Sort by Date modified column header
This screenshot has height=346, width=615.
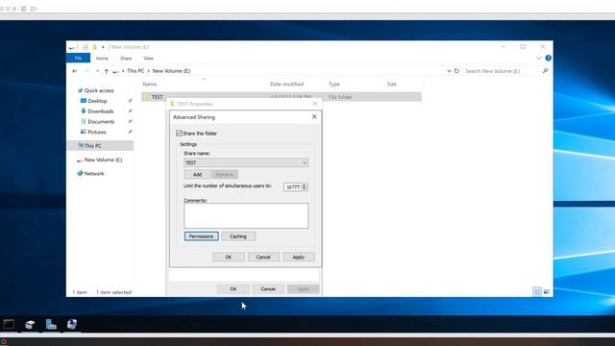pos(286,84)
